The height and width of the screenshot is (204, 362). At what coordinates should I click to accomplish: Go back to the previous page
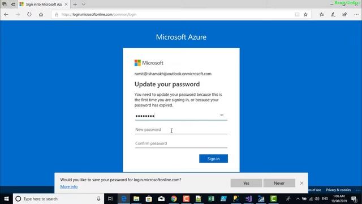pyautogui.click(x=6, y=14)
